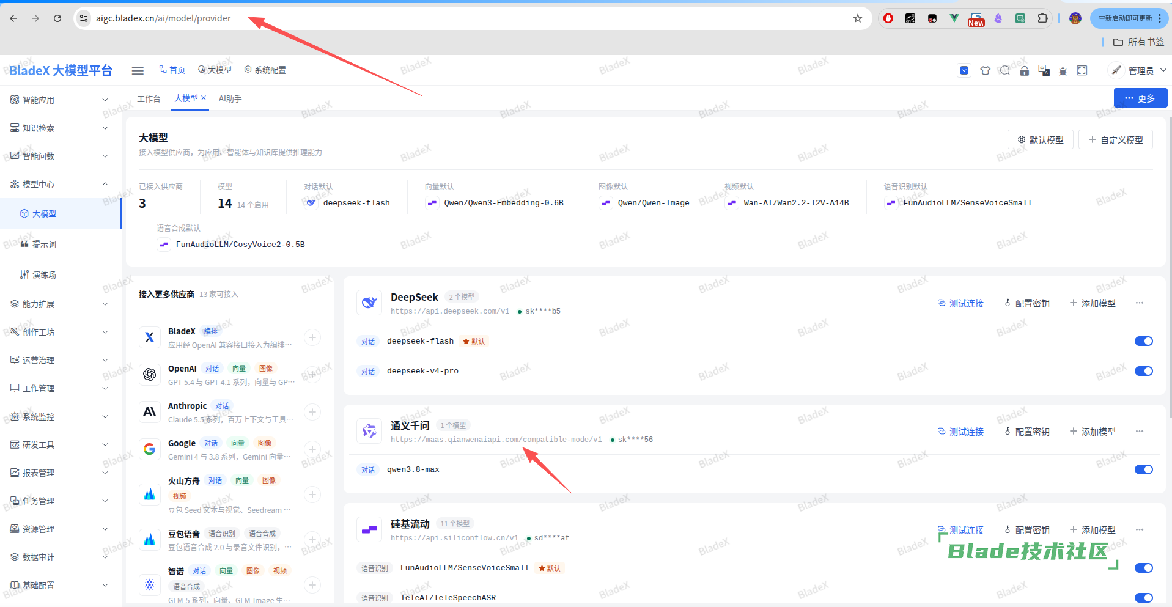
Task: Disable the deepseek-v4-pro model switch
Action: pos(1144,371)
